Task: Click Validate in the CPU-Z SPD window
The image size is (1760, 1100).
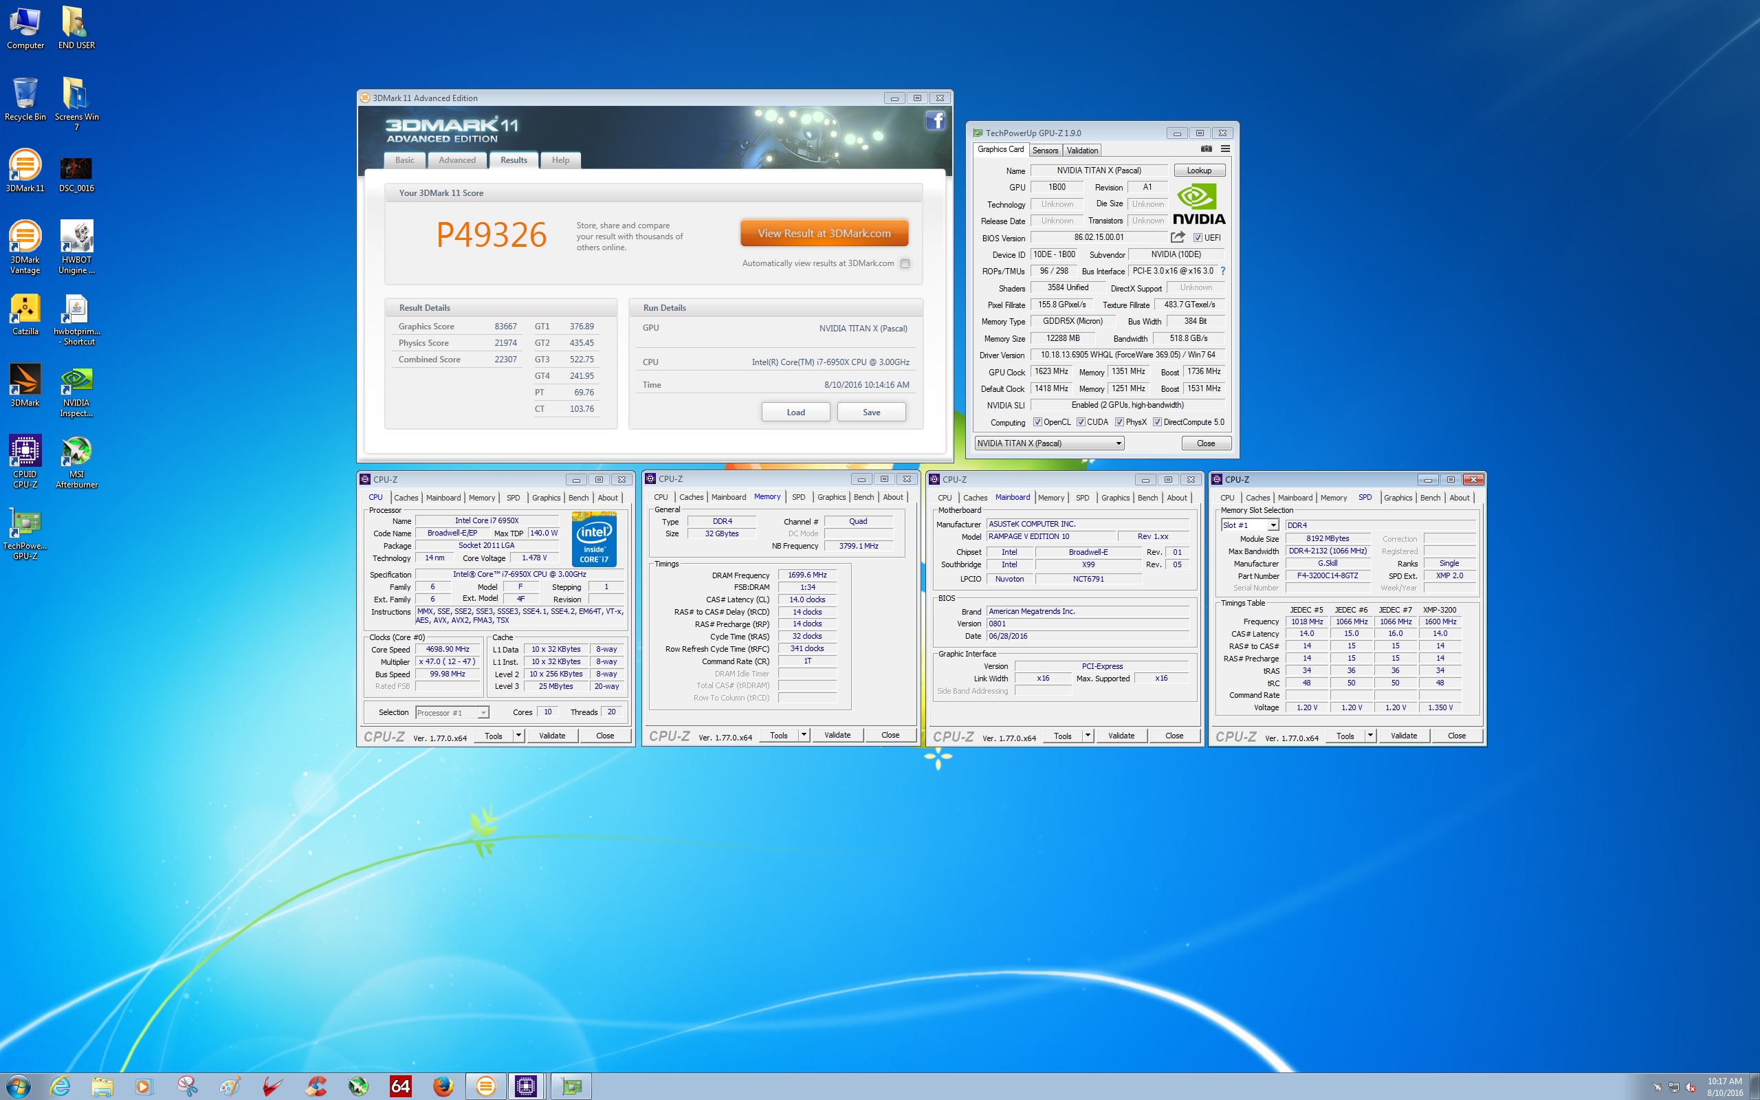Action: [x=1404, y=736]
